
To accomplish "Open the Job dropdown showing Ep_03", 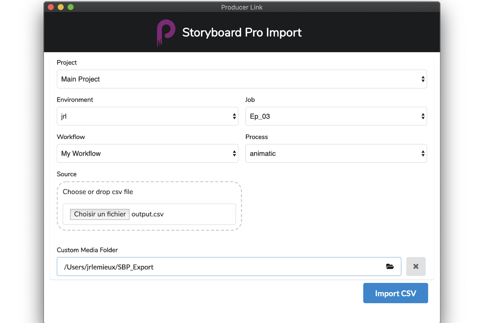I will point(336,116).
